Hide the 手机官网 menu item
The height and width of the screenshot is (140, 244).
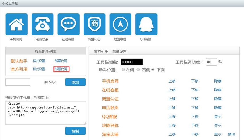point(218,81)
